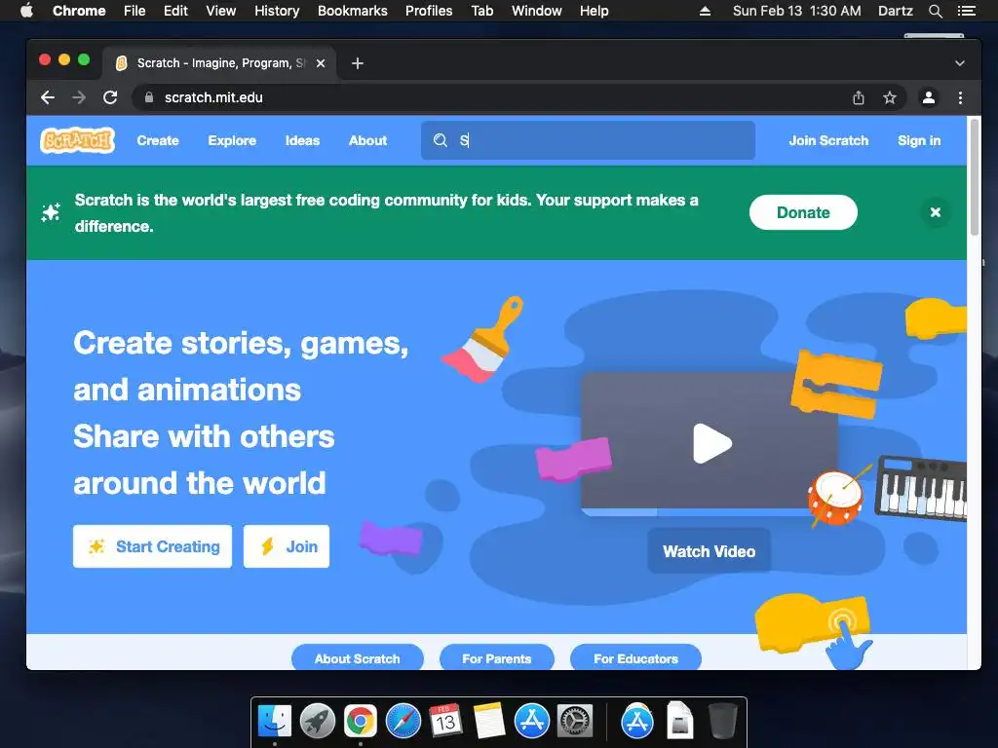Image resolution: width=998 pixels, height=748 pixels.
Task: Reload the Scratch page
Action: click(x=110, y=97)
